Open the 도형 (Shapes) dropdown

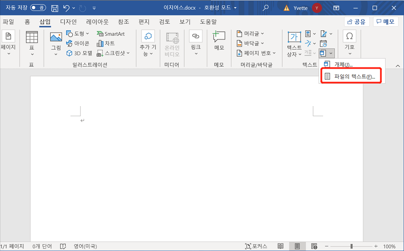[x=77, y=34]
